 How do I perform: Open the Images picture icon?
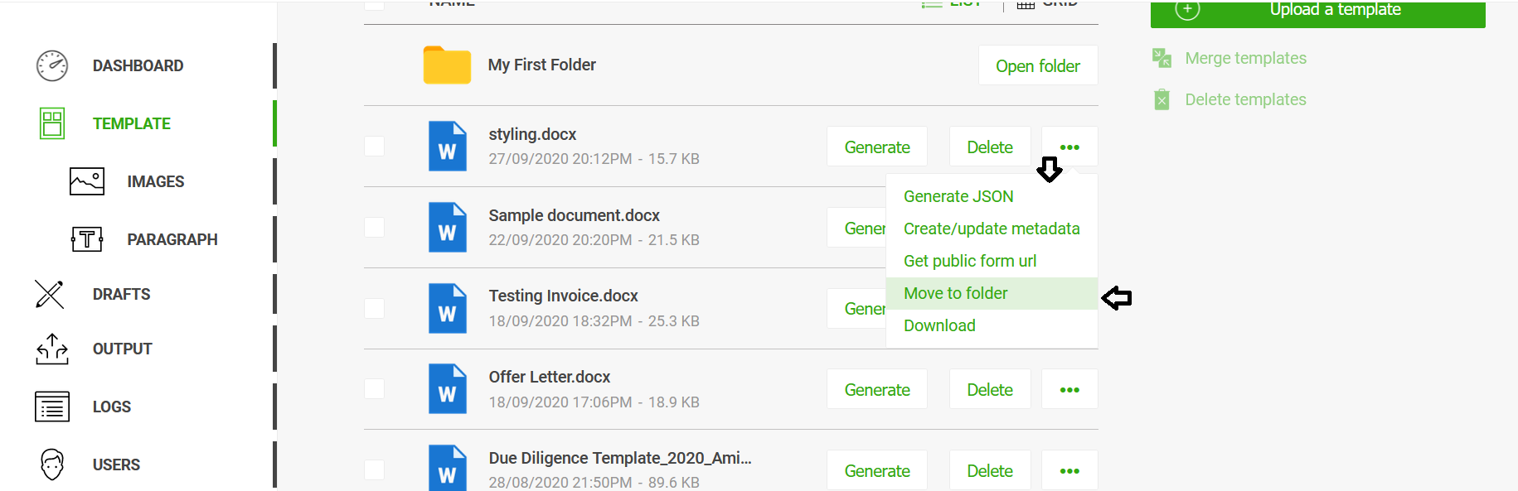coord(87,181)
